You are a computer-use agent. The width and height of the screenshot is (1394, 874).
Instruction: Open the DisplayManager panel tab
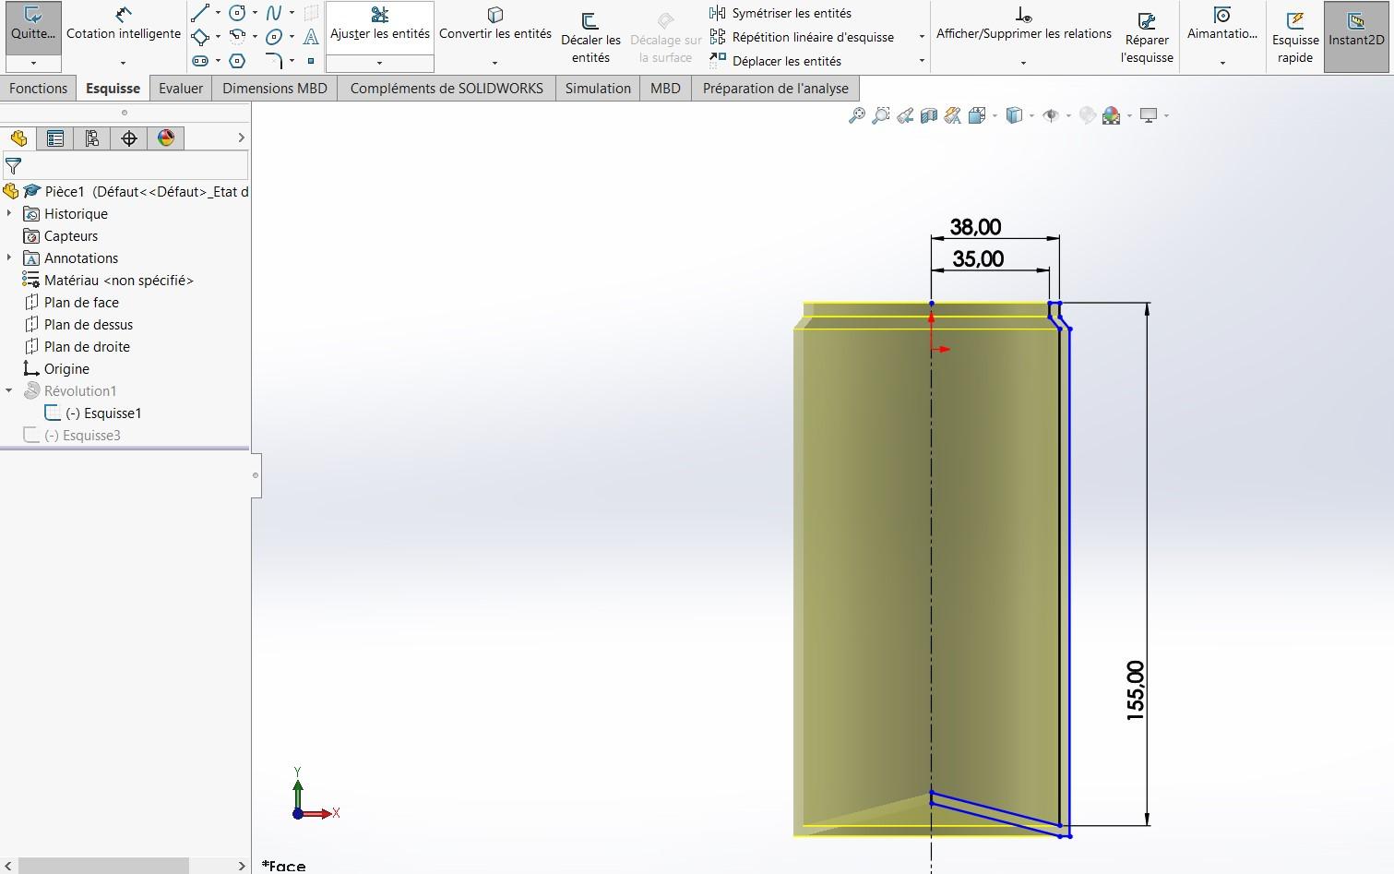(166, 138)
